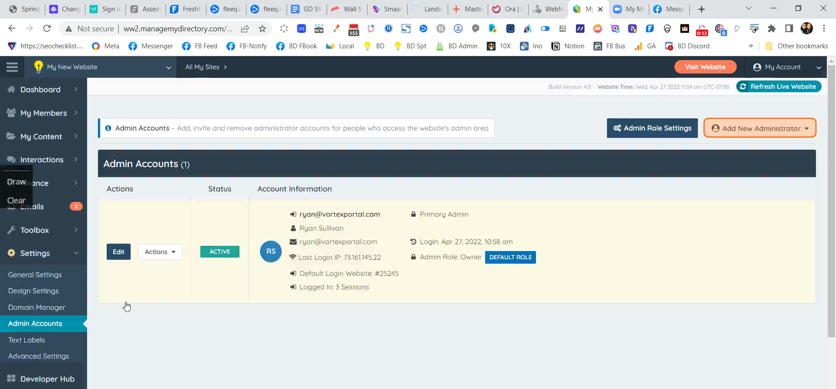Click the Not secure warning icon
The width and height of the screenshot is (836, 389).
point(68,29)
